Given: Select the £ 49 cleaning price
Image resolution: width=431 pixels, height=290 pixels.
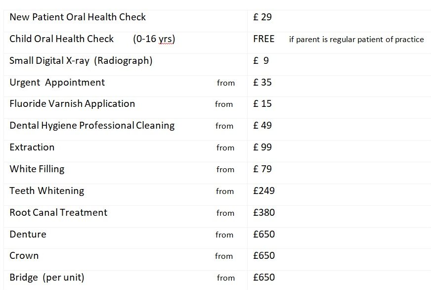Looking at the screenshot, I should tap(262, 126).
